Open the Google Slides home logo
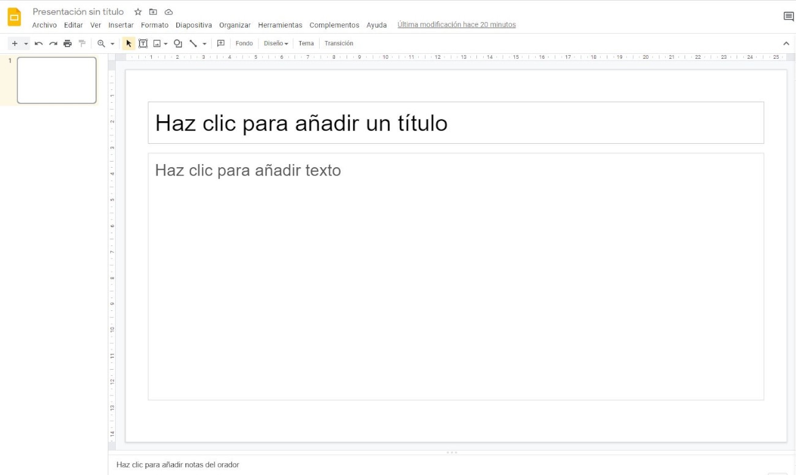Image resolution: width=796 pixels, height=475 pixels. (x=14, y=17)
